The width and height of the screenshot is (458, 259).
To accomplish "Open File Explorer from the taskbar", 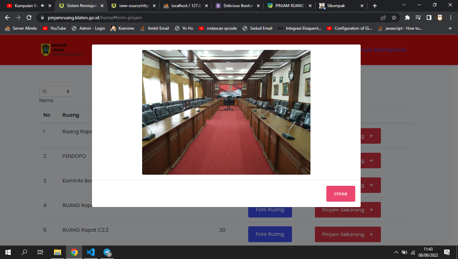I will point(58,252).
